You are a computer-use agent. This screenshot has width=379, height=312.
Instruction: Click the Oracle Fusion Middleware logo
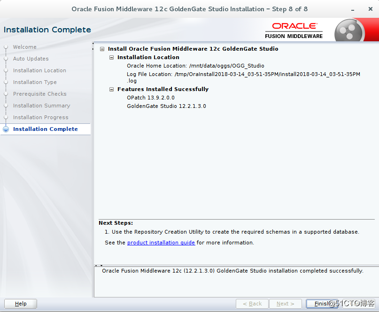click(294, 30)
